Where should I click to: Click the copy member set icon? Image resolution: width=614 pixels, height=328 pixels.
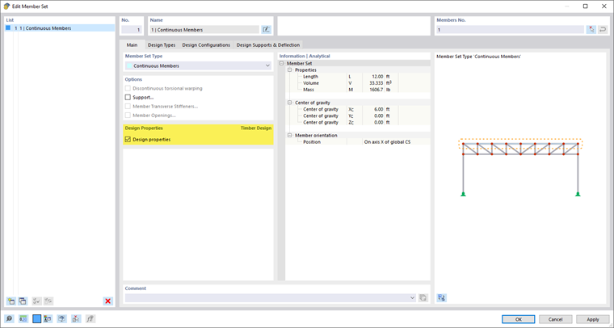pos(23,301)
